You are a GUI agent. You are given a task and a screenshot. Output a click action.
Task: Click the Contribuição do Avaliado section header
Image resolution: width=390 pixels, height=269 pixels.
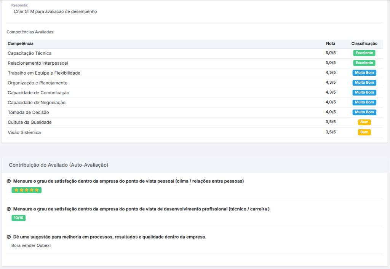[x=59, y=165]
